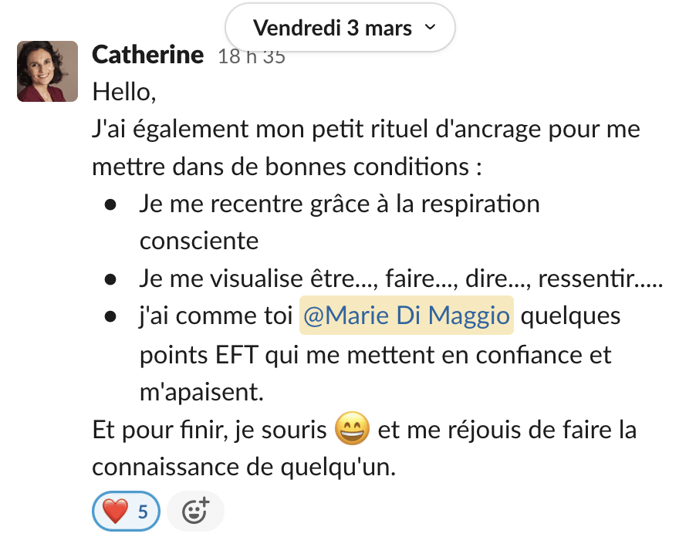Click the red heart emoji icon
Viewport: 696px width, 537px height.
coord(115,512)
